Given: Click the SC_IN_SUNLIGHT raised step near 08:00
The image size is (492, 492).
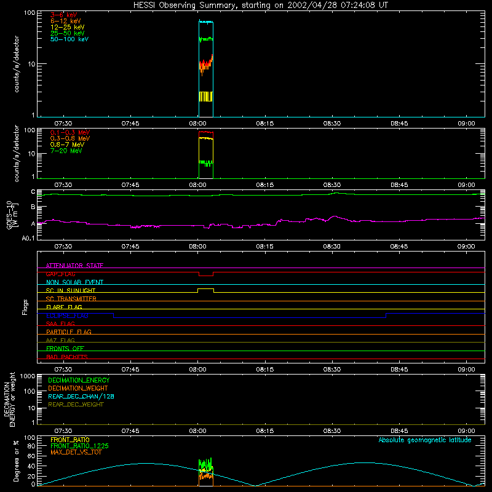Looking at the screenshot, I should [x=206, y=290].
